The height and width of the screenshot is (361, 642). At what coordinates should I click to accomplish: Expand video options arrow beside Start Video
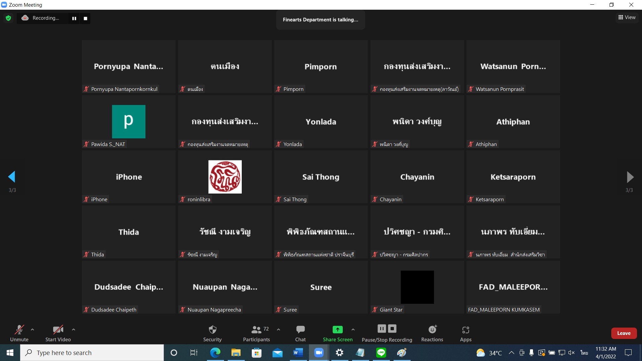[74, 330]
